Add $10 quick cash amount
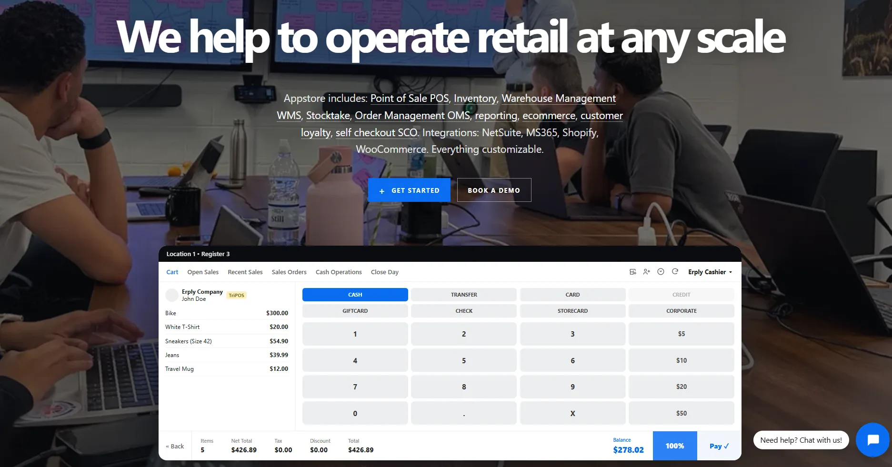 [x=682, y=360]
